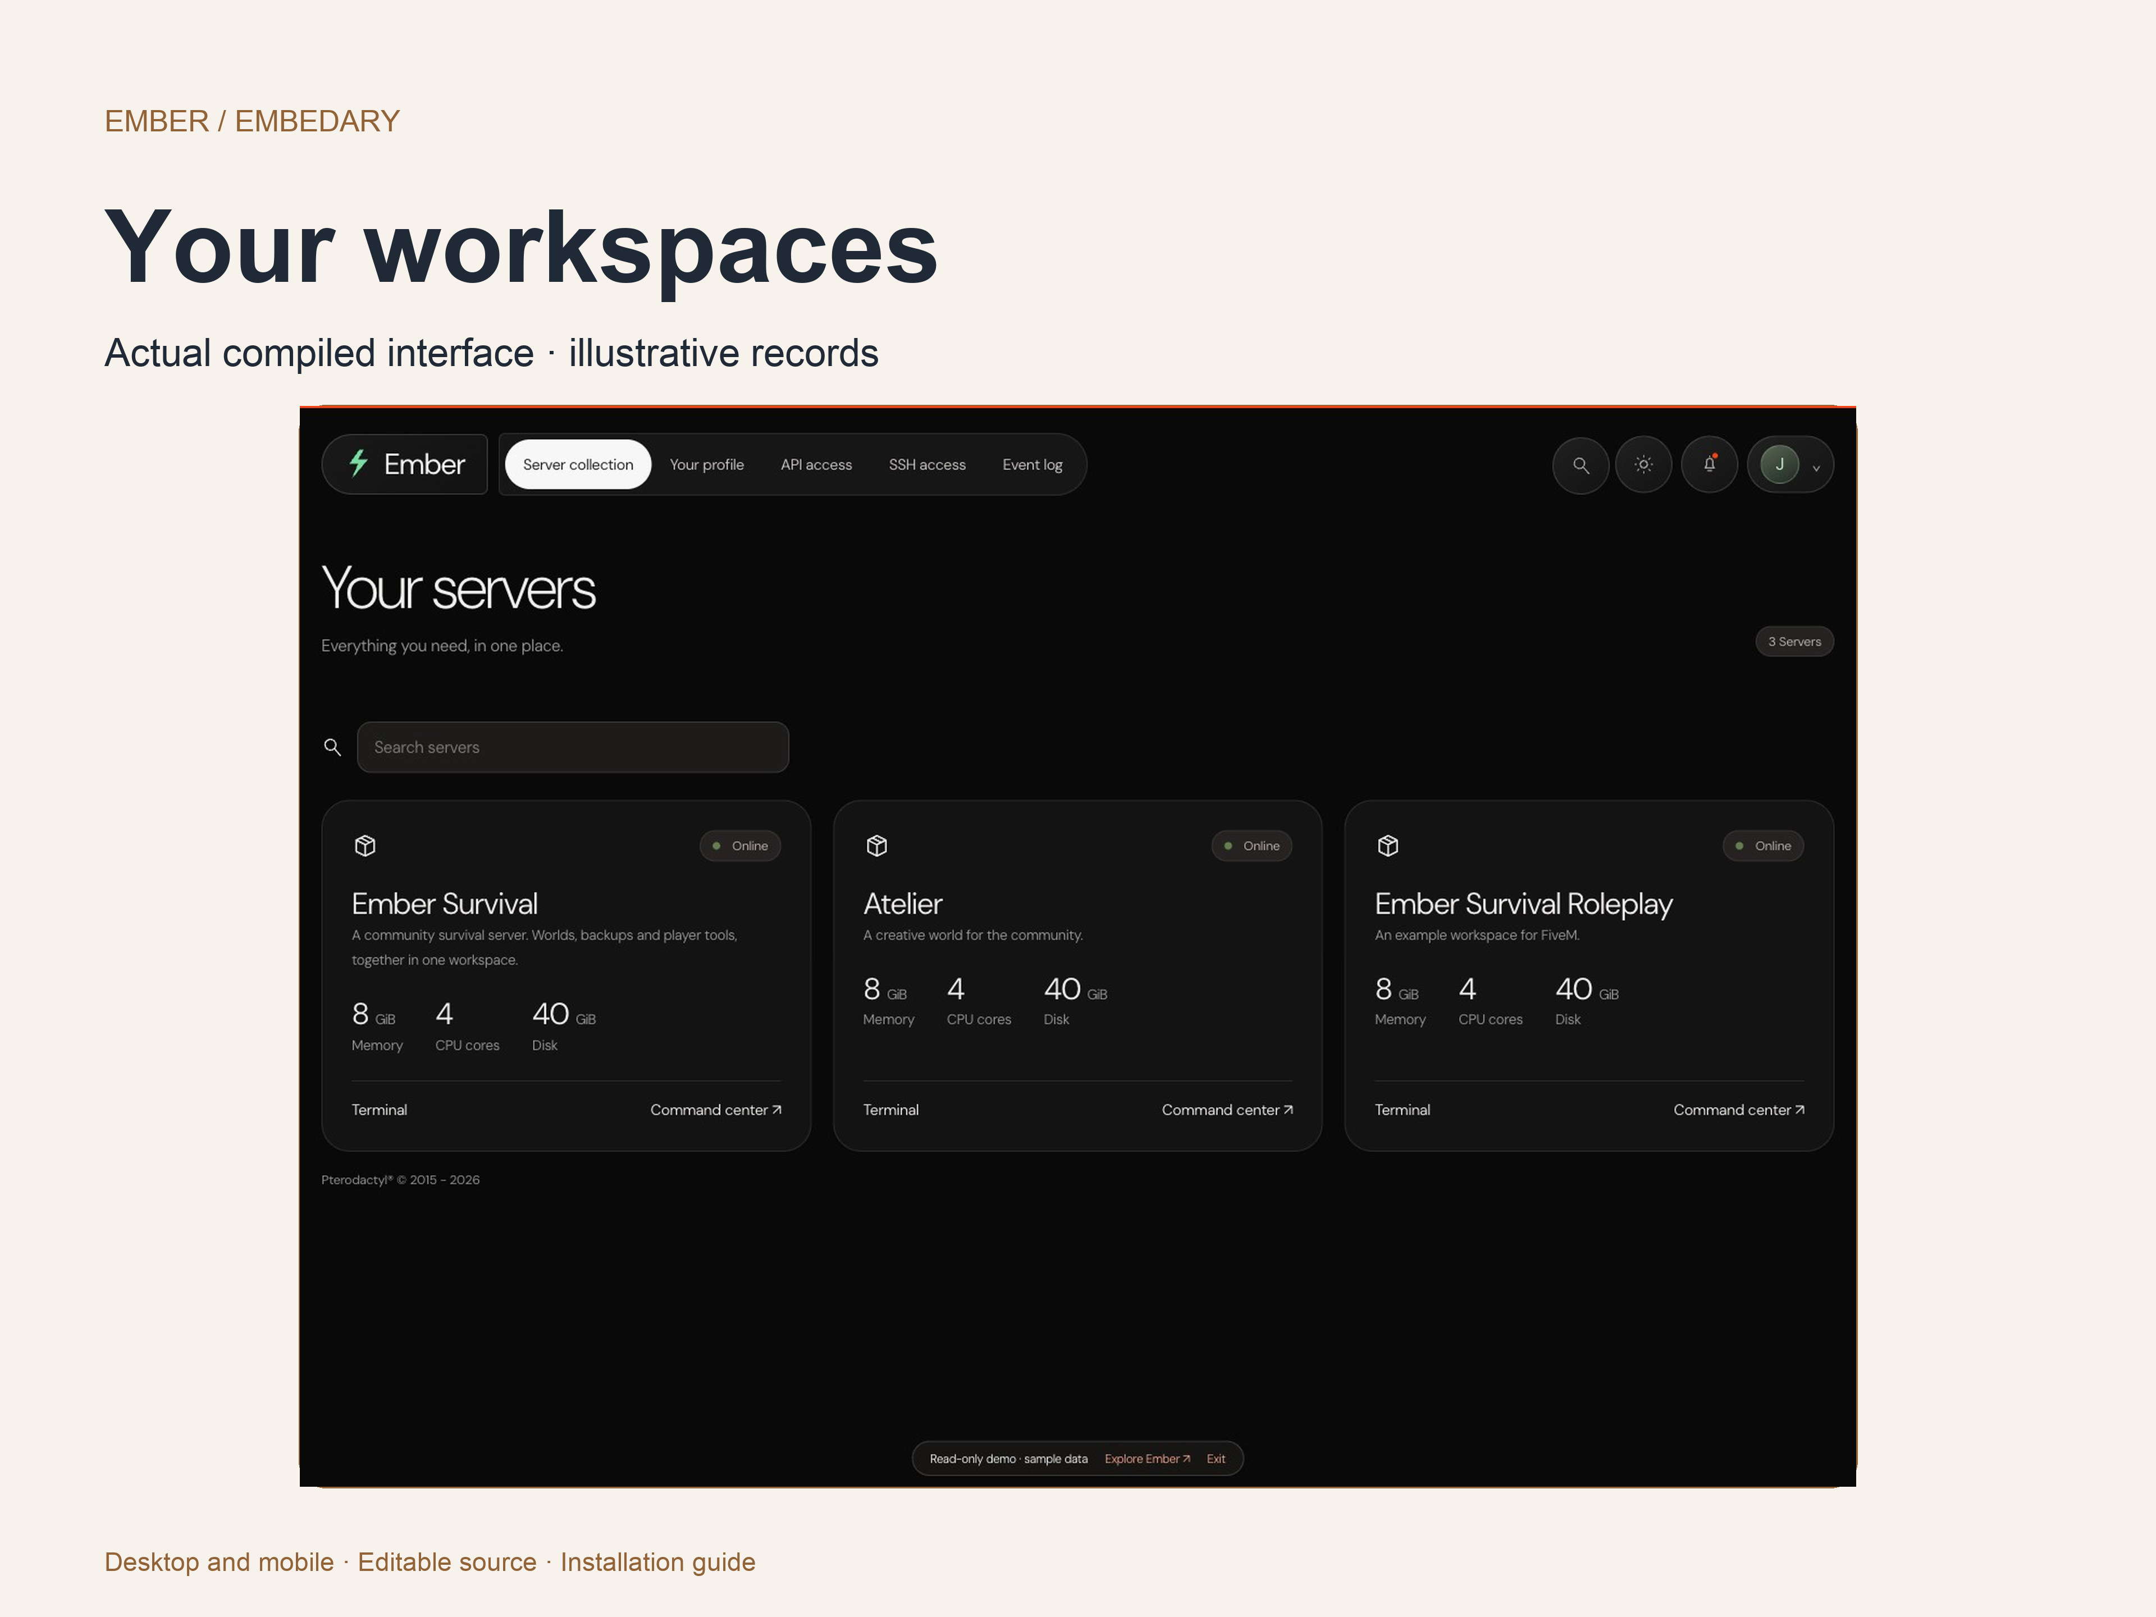Open Terminal for Ember Survival
This screenshot has height=1617, width=2156.
point(379,1110)
